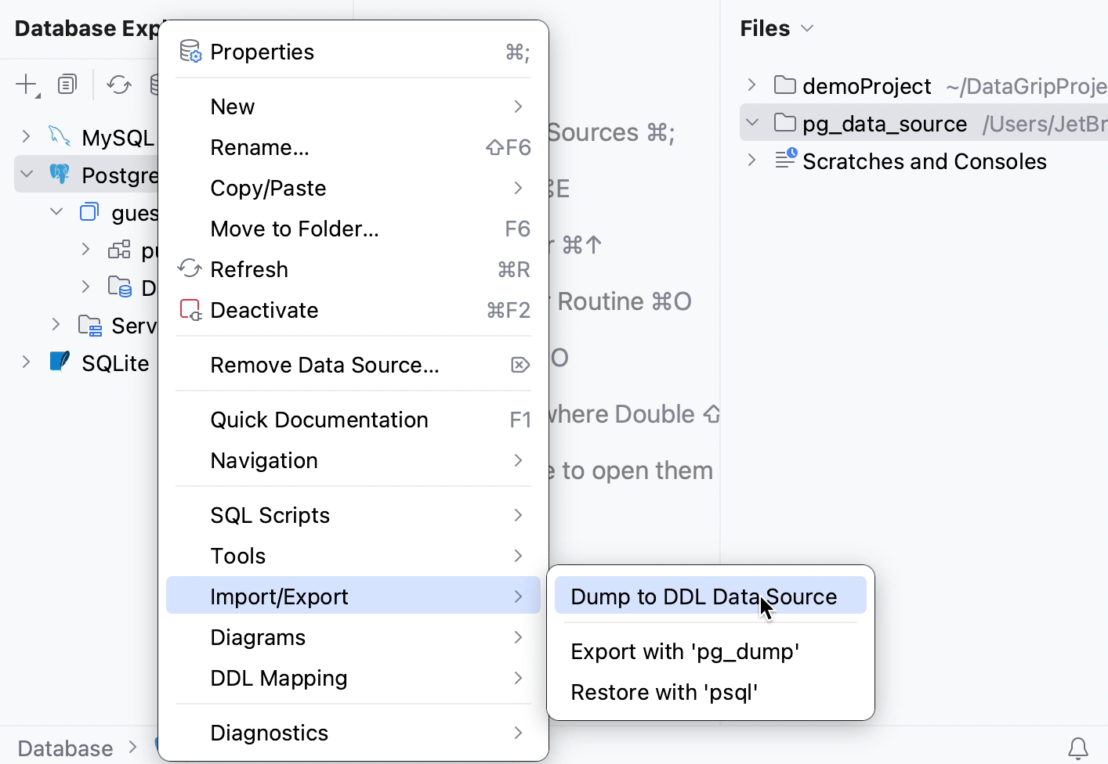Choose Move to Folder...

(353, 229)
